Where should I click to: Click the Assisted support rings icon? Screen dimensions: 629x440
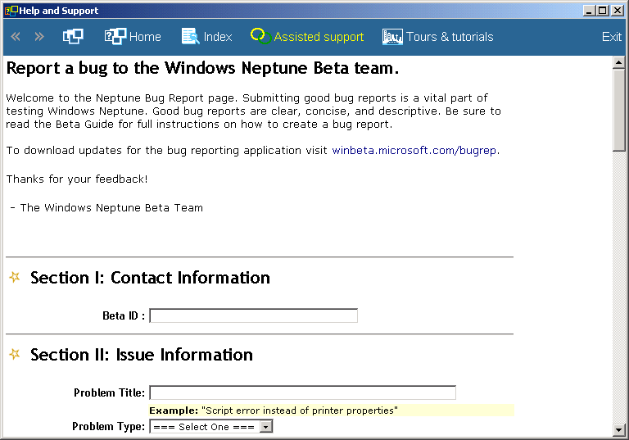click(x=260, y=36)
